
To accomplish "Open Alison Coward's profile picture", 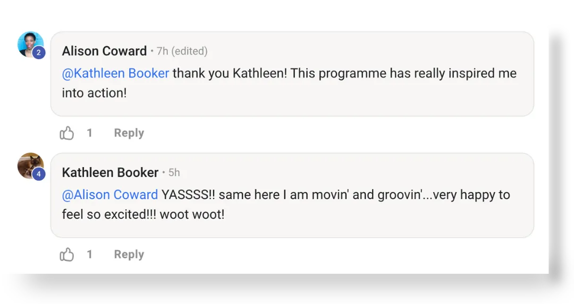I will (30, 44).
